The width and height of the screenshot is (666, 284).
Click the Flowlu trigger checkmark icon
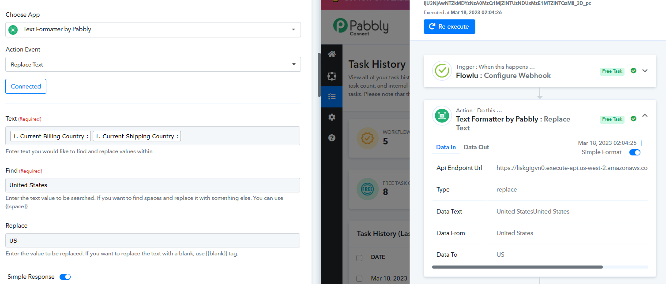(x=442, y=71)
